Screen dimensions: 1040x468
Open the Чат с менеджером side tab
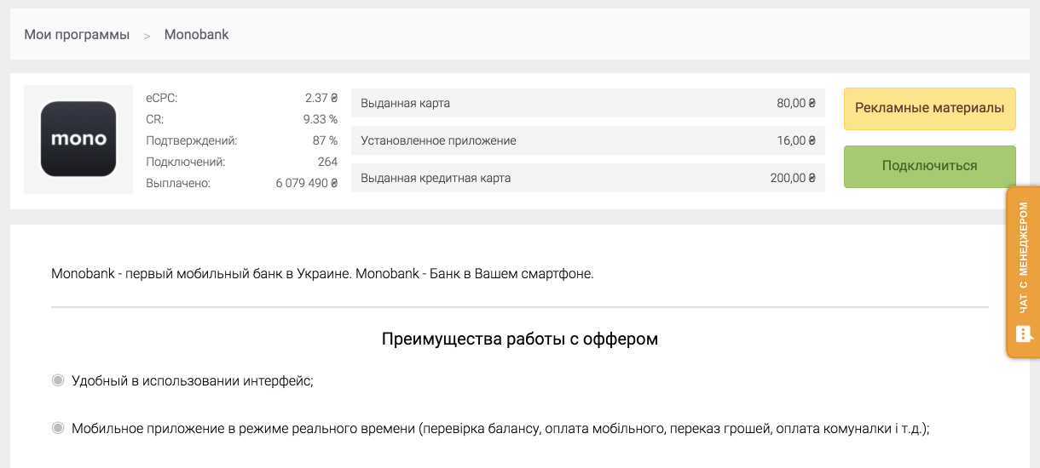click(x=1023, y=272)
